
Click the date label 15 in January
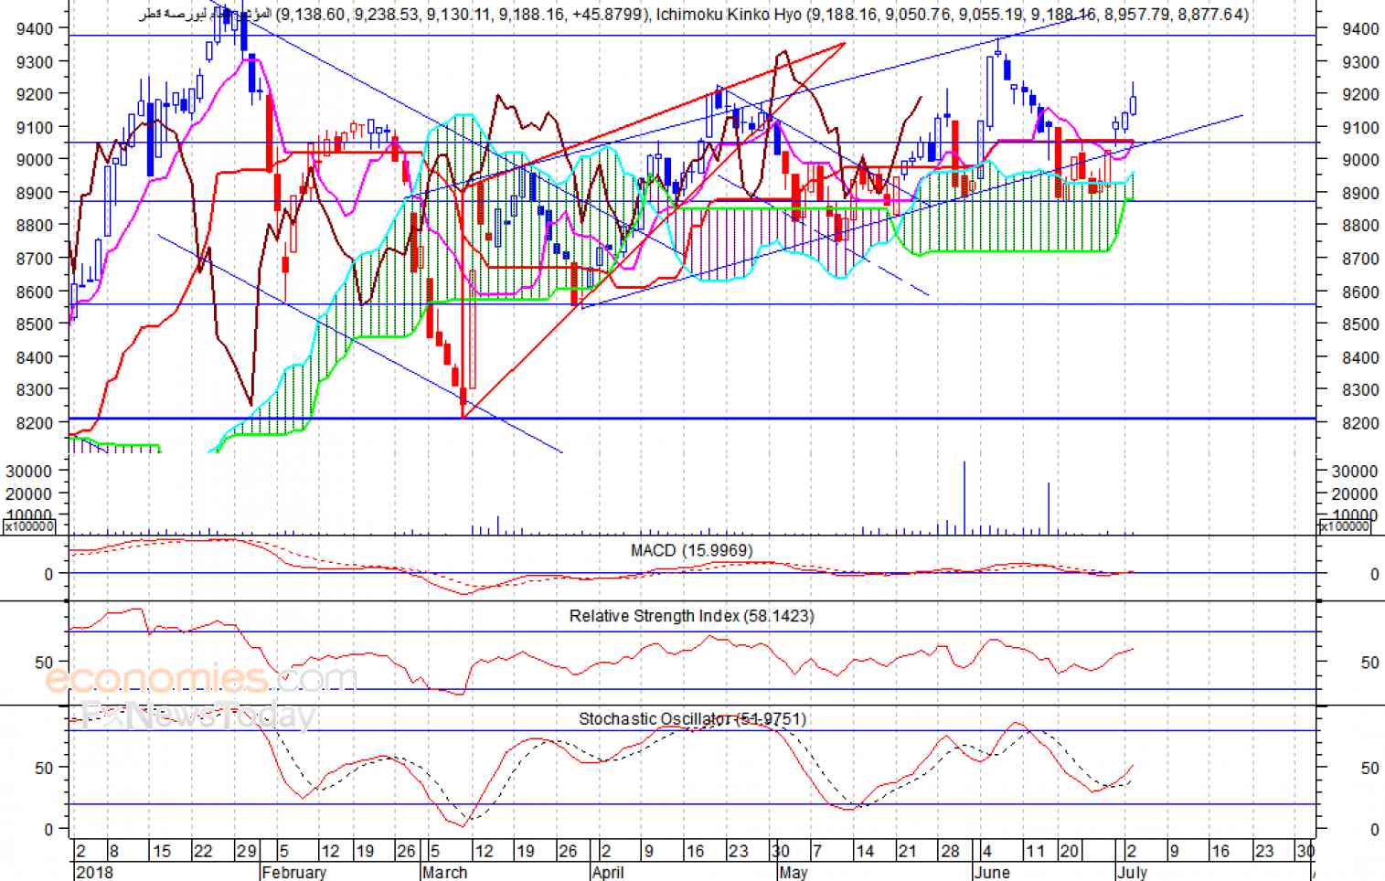[x=161, y=851]
